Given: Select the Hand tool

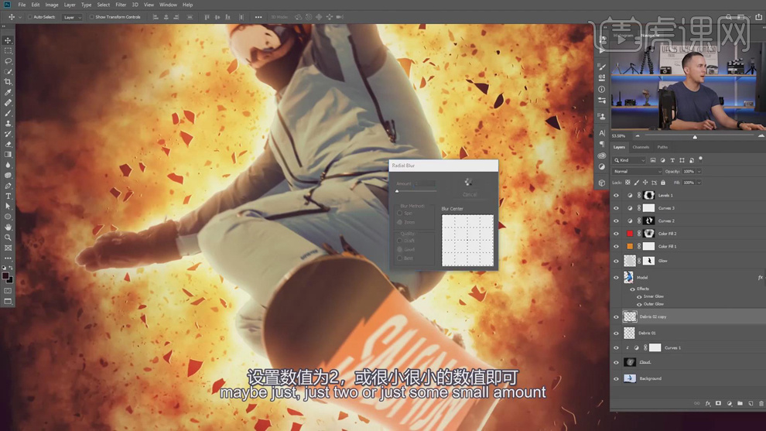Looking at the screenshot, I should (x=8, y=227).
